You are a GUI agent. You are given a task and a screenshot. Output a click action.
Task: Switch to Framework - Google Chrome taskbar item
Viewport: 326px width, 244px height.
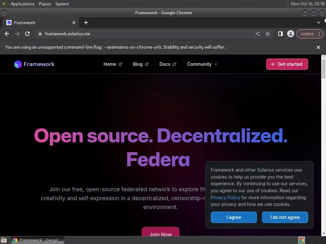(38, 240)
